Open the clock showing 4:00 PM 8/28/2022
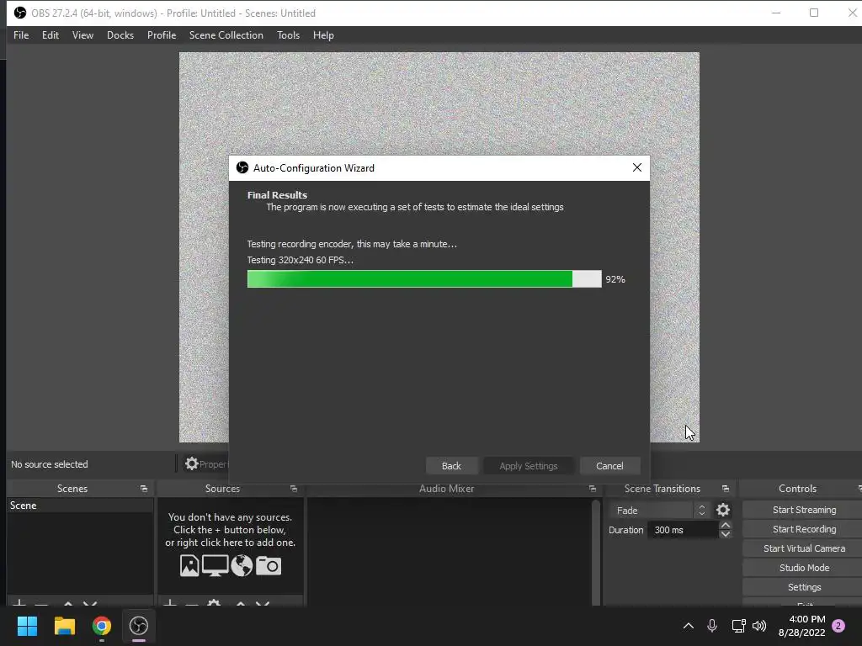Image resolution: width=862 pixels, height=646 pixels. tap(801, 626)
